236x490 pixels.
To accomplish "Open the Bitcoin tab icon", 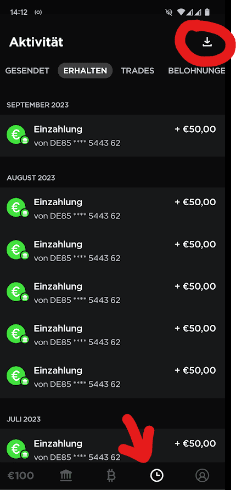I will pyautogui.click(x=111, y=476).
